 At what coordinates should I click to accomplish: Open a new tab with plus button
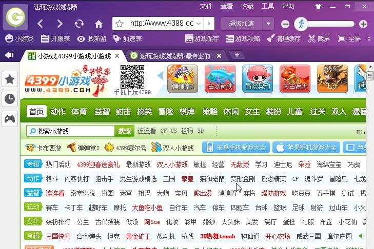(237, 55)
